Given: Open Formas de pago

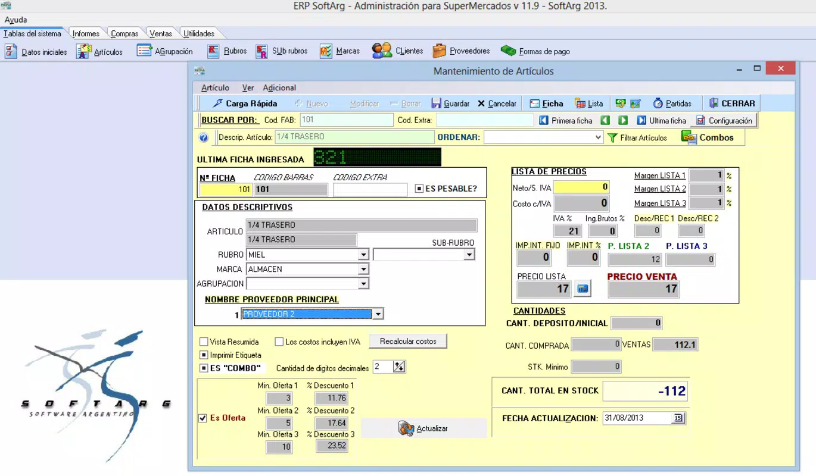Looking at the screenshot, I should point(535,52).
